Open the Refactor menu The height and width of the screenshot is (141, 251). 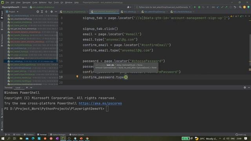[43, 3]
